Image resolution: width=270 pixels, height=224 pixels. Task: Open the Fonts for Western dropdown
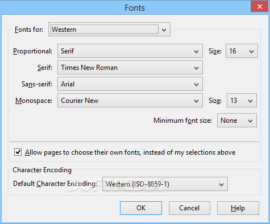(x=109, y=29)
